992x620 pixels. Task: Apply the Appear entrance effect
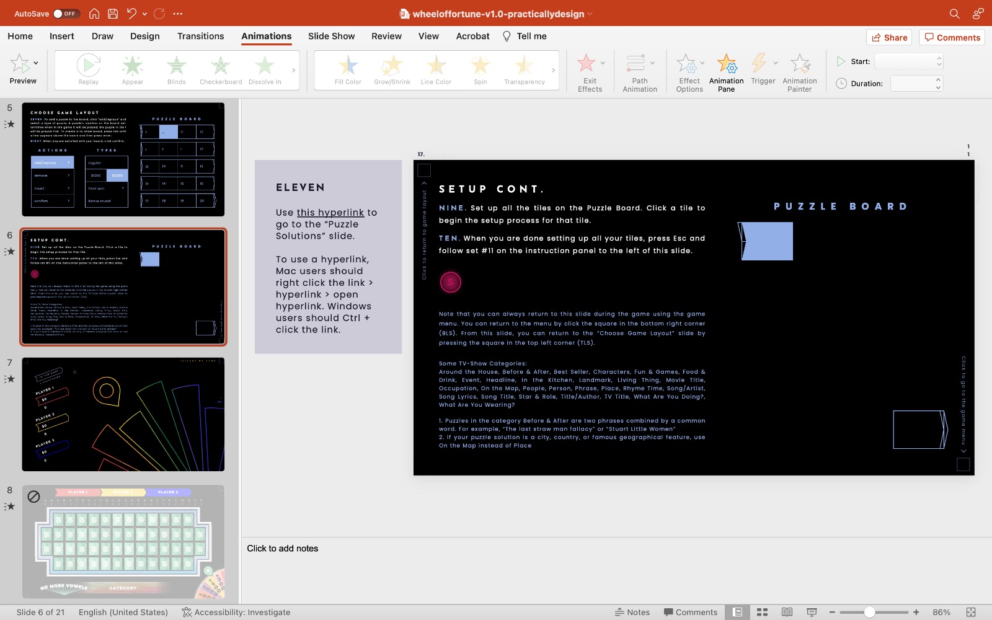pos(133,69)
